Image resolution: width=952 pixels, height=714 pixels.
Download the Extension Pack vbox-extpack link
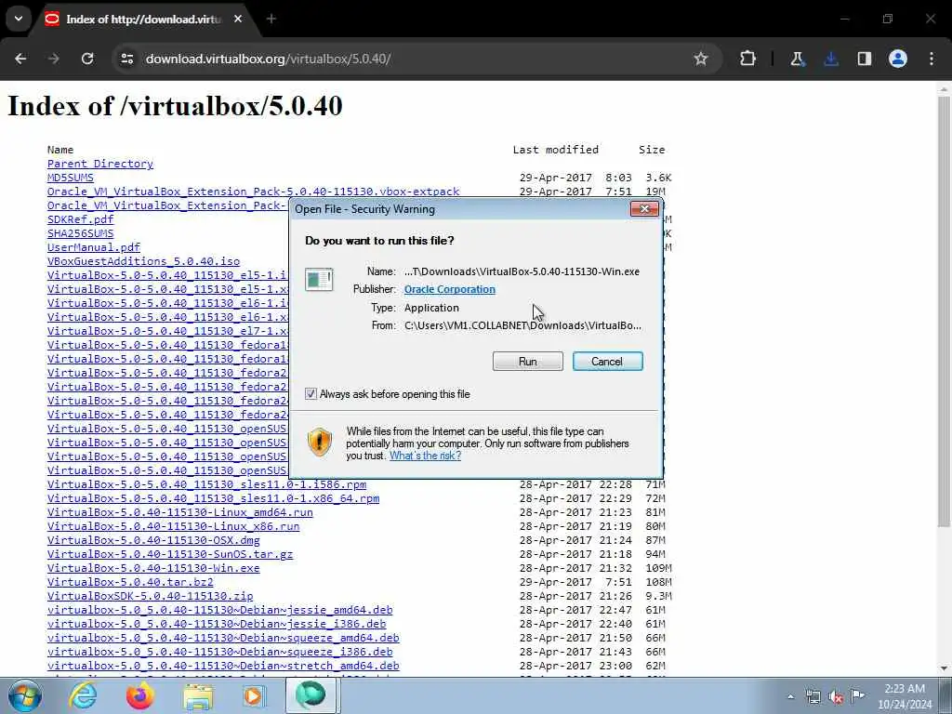[253, 192]
